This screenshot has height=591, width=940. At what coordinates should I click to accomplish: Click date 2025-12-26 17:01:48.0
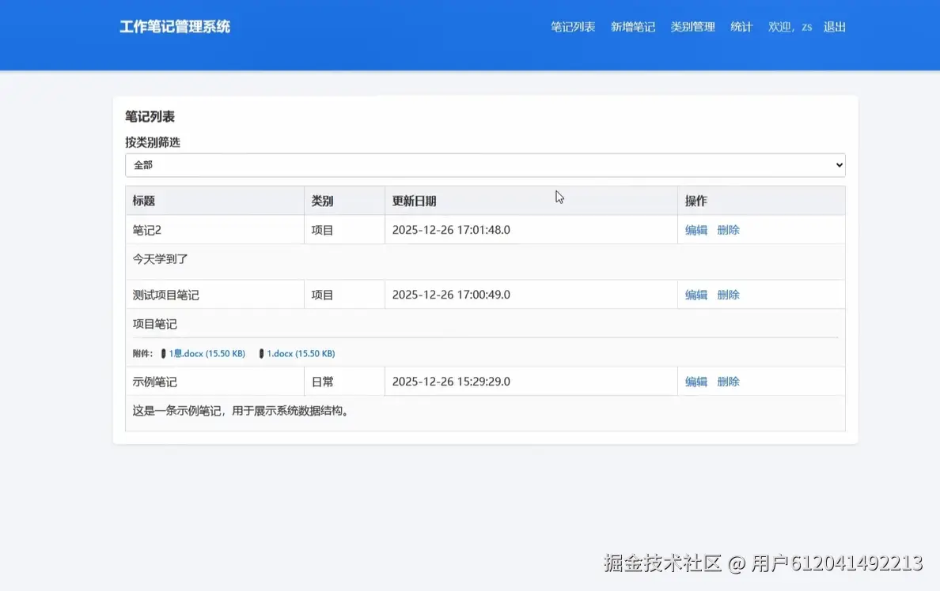(x=451, y=230)
